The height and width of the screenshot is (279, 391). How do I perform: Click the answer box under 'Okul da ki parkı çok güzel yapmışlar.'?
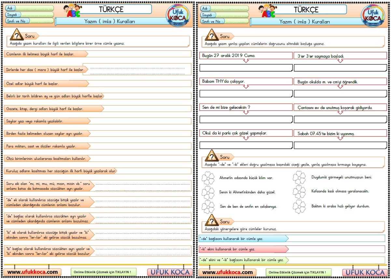pyautogui.click(x=246, y=145)
